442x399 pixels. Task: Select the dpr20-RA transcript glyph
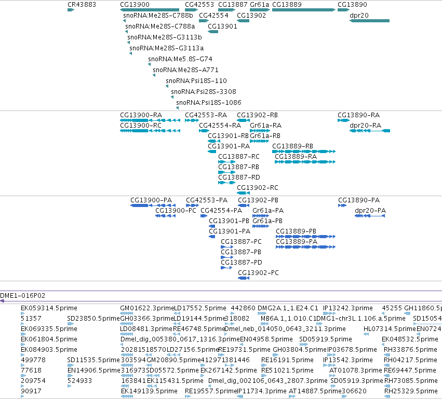[x=370, y=131]
